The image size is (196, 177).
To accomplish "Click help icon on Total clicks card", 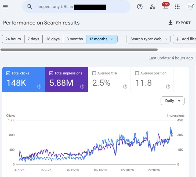I will (39, 86).
